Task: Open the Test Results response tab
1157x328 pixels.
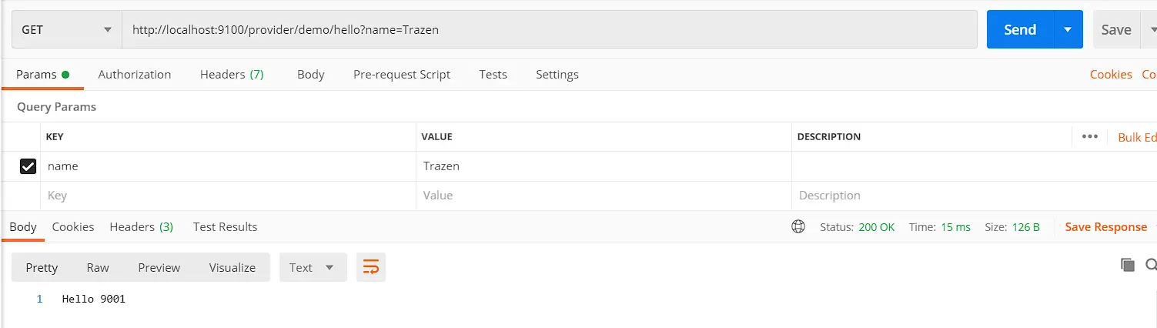Action: click(225, 227)
